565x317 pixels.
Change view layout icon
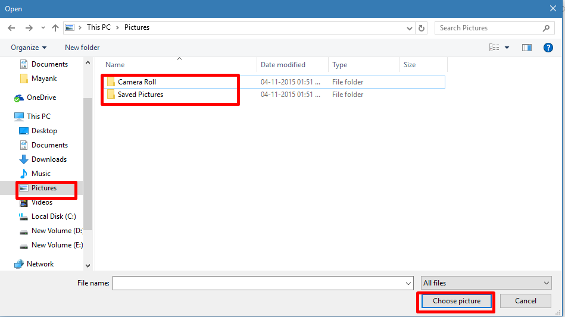point(494,48)
